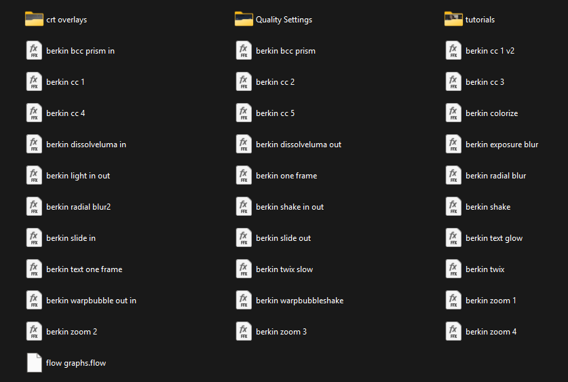Select the berkin one frame file label
The width and height of the screenshot is (568, 382).
click(286, 176)
